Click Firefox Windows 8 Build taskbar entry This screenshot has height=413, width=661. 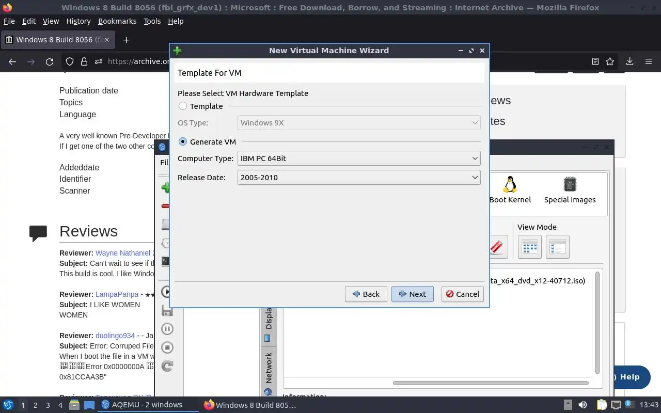coord(250,405)
